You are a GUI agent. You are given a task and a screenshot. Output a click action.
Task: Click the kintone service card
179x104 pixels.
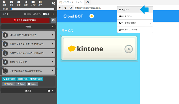point(99,48)
